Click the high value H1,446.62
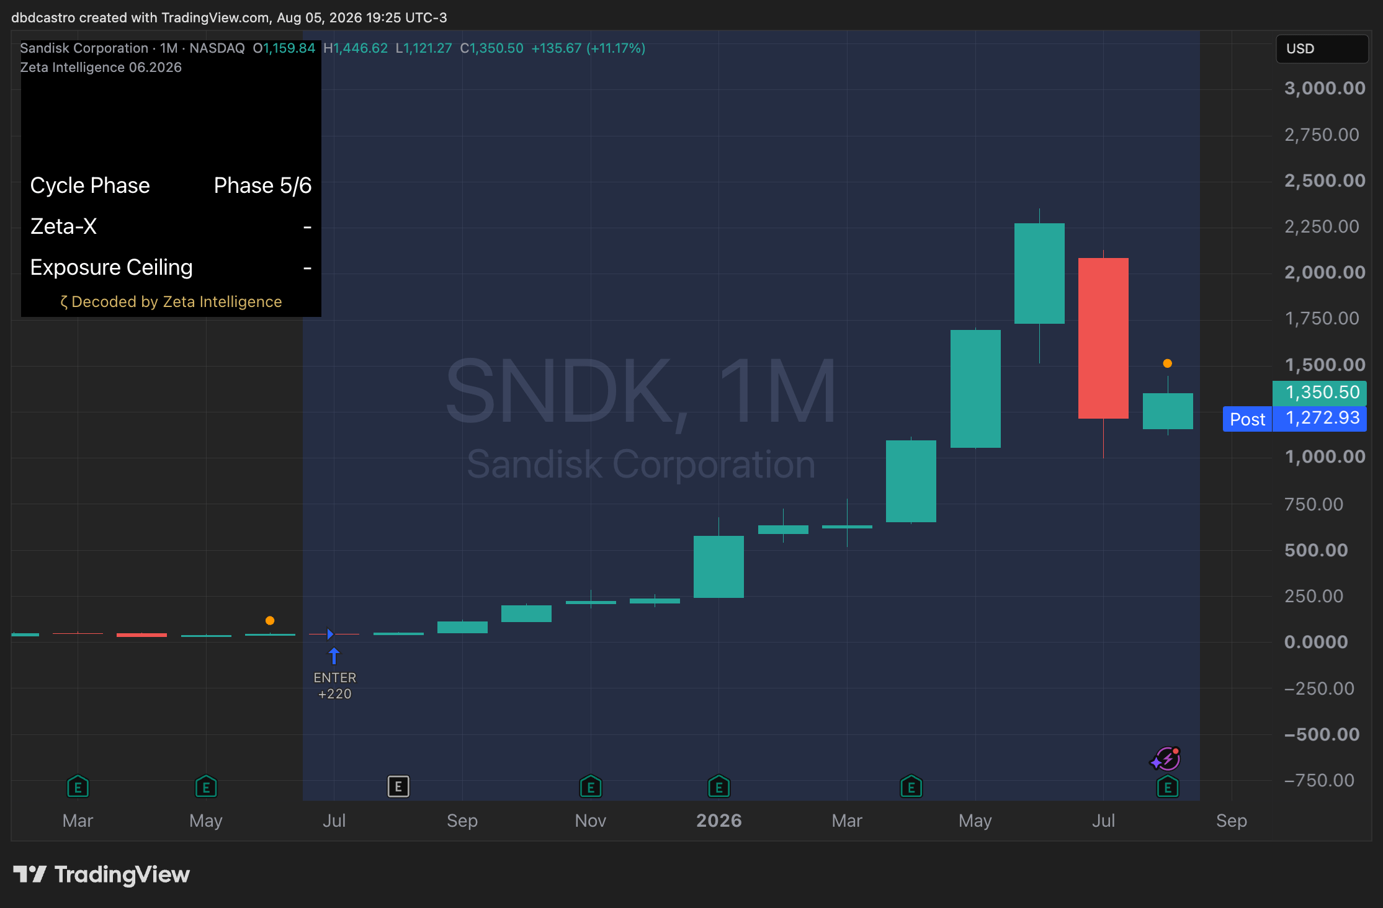This screenshot has width=1383, height=908. click(356, 48)
